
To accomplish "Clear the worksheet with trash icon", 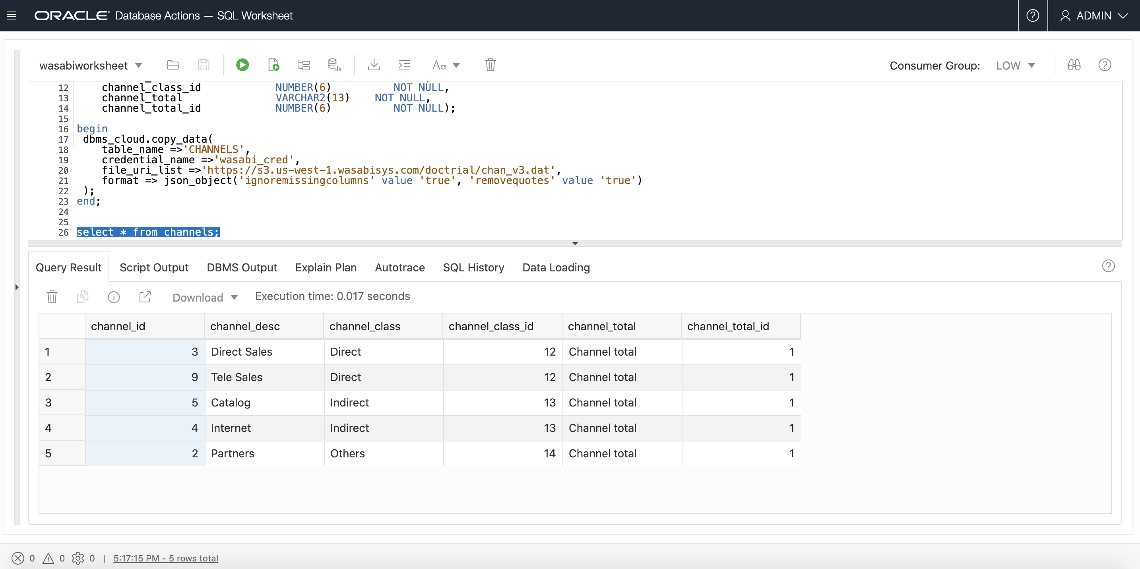I will (x=490, y=65).
